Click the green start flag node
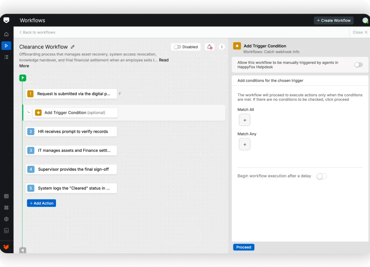Viewport: 370px width, 267px height. (x=23, y=78)
